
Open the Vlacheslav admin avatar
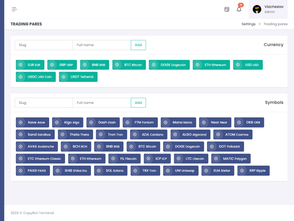[257, 9]
